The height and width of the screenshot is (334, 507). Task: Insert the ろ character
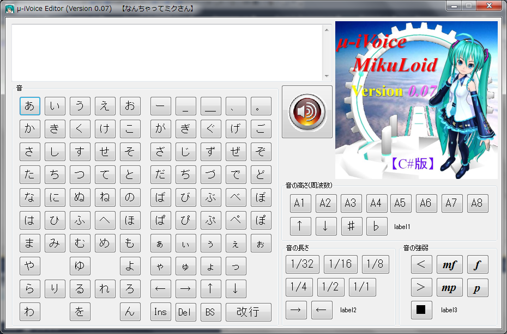pyautogui.click(x=130, y=288)
